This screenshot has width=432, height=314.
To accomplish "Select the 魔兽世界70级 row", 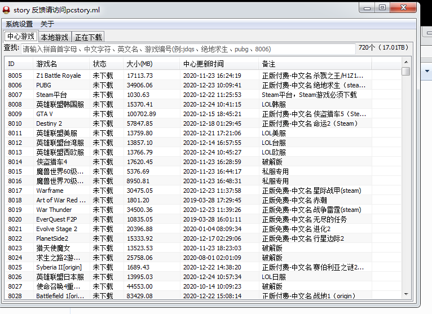I will [x=203, y=181].
